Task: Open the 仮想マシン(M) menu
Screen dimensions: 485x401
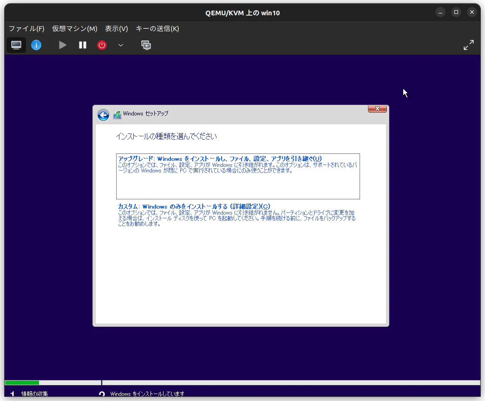Action: (74, 29)
